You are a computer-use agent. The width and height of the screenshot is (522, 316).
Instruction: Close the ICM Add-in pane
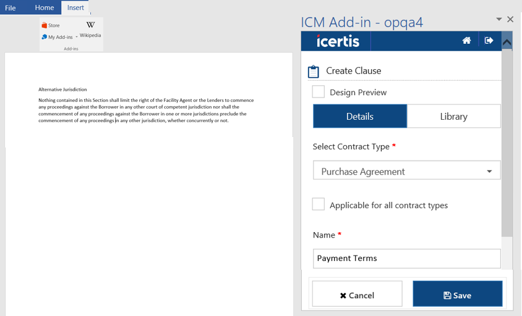click(510, 19)
